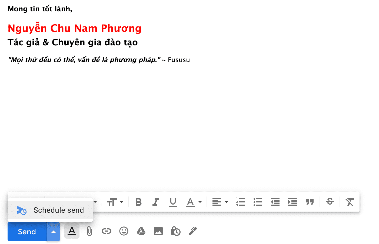This screenshot has width=379, height=244.
Task: Open more send options arrow
Action: click(54, 232)
